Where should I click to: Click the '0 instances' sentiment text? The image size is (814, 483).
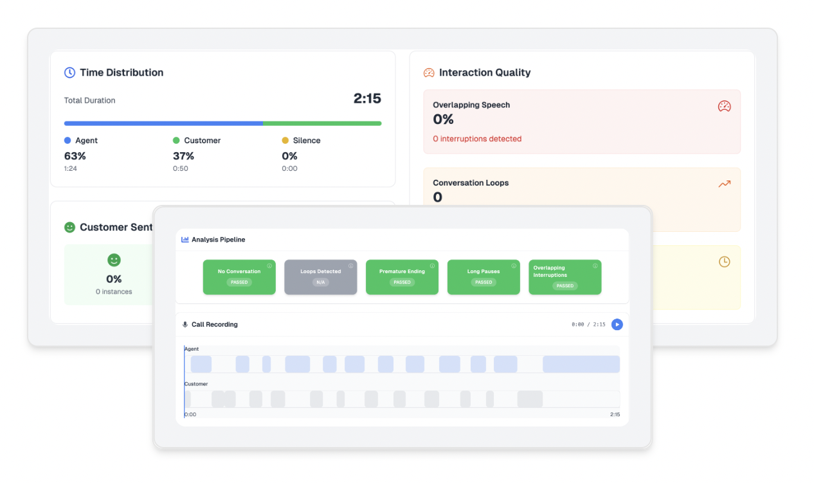point(114,292)
